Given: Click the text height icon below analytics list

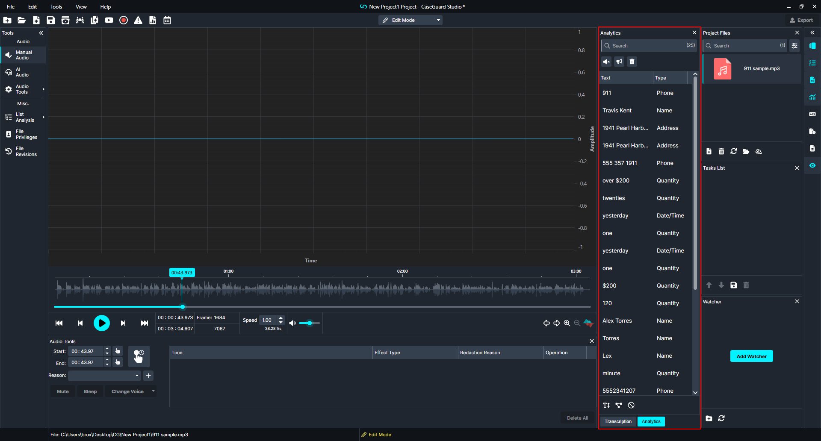Looking at the screenshot, I should pos(606,405).
